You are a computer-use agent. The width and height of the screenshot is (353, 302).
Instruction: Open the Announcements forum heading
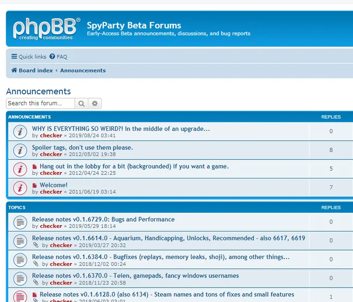[38, 91]
